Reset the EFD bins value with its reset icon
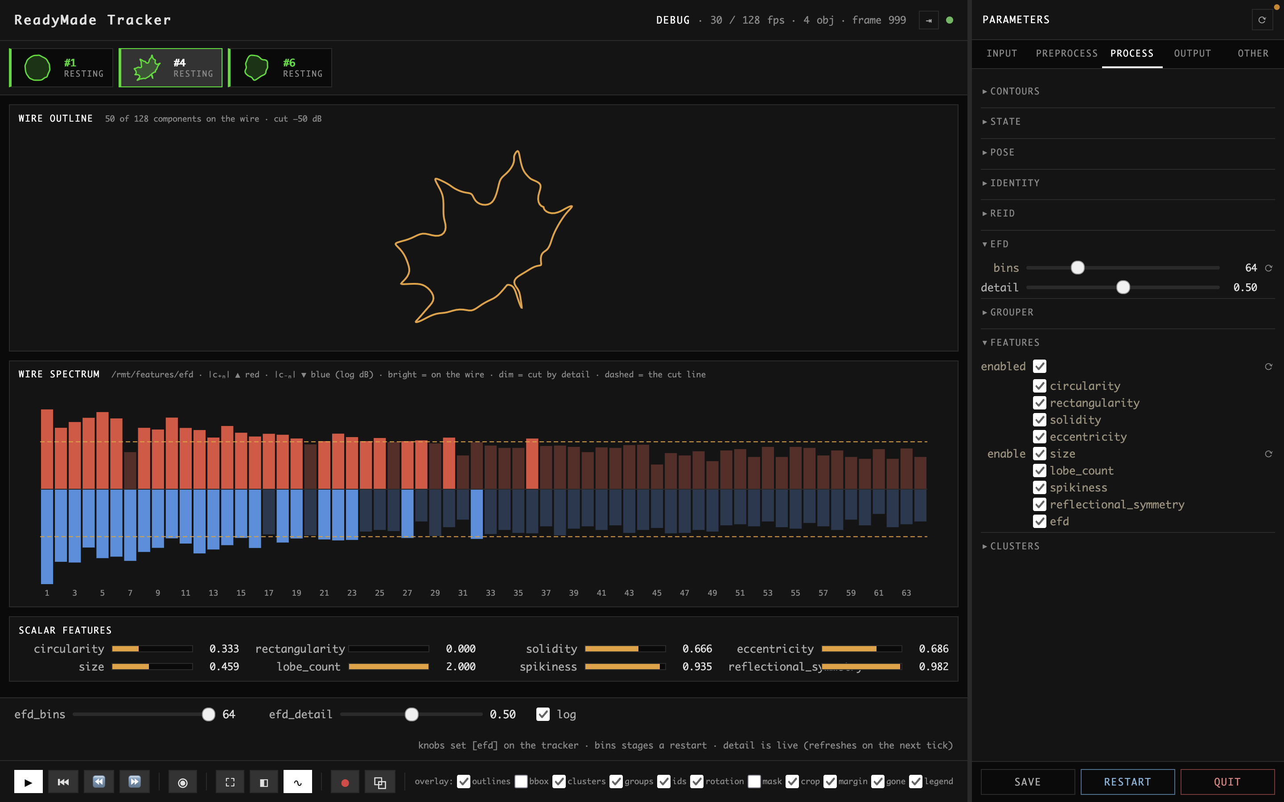The height and width of the screenshot is (802, 1284). pos(1268,268)
